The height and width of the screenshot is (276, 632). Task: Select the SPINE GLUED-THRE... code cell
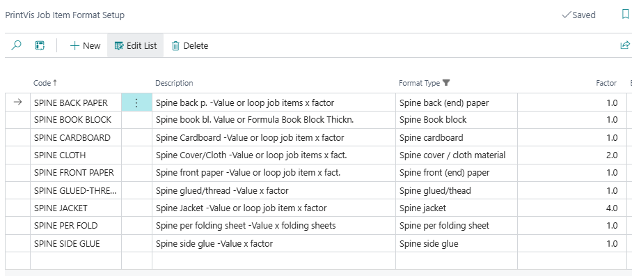pos(76,190)
